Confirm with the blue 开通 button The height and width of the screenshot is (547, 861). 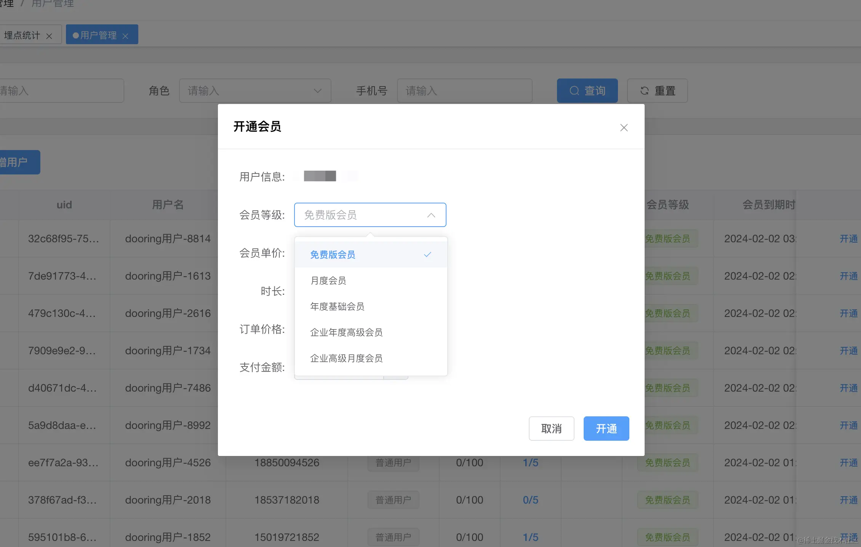[x=606, y=429]
